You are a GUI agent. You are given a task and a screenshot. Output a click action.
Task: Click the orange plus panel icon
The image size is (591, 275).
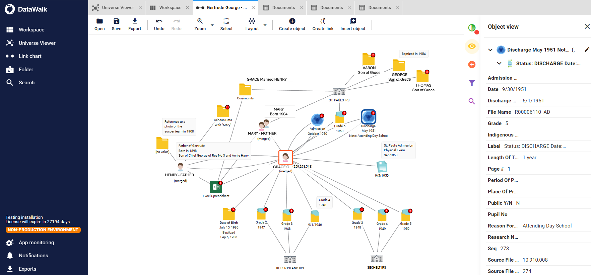472,65
